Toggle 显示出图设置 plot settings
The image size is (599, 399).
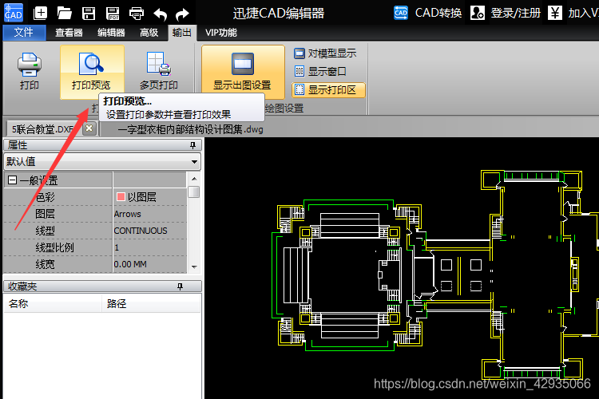[x=243, y=71]
